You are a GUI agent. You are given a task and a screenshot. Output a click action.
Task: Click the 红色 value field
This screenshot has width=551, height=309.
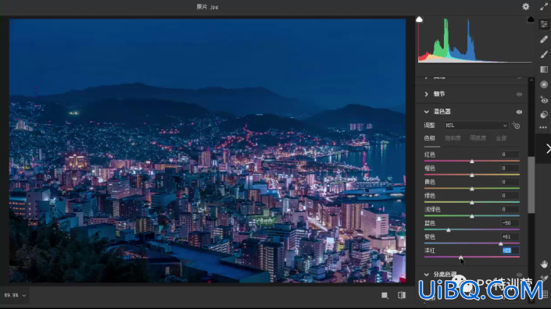coord(510,154)
